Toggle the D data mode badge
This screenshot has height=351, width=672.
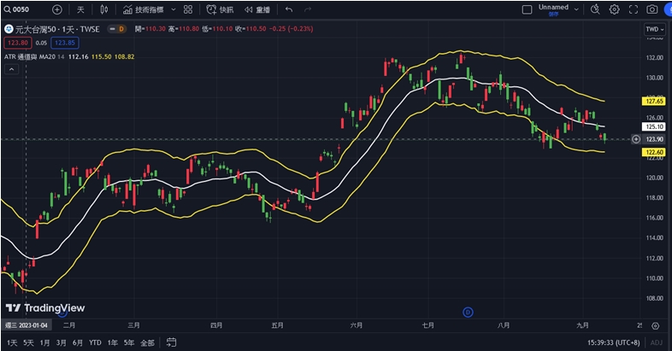121,29
